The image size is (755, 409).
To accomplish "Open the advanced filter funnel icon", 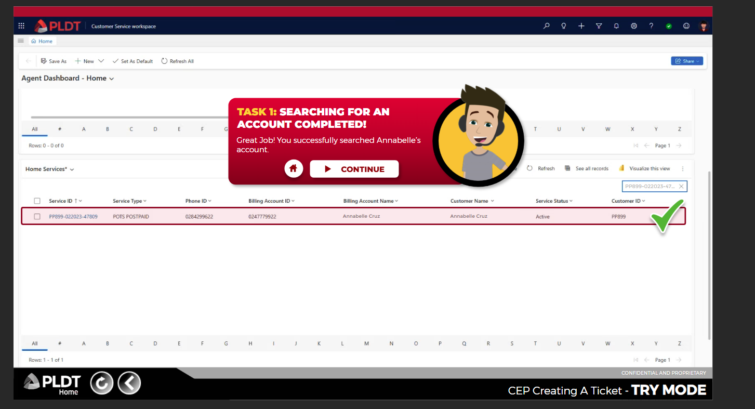I will coord(599,26).
